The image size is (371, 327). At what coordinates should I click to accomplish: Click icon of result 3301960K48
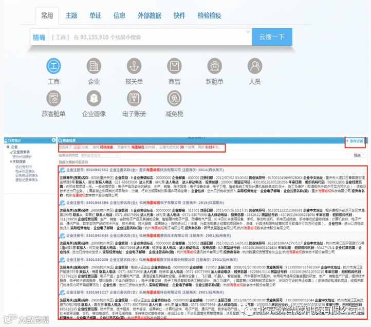[x=62, y=236]
